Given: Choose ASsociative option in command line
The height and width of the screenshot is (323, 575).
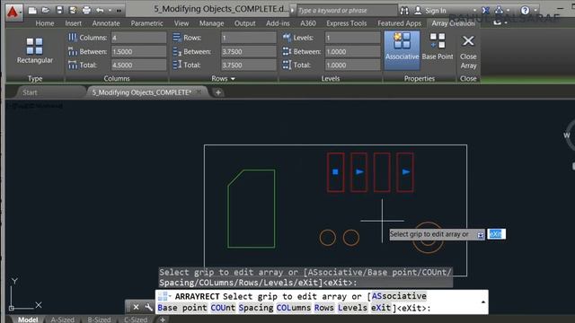Looking at the screenshot, I should 399,296.
